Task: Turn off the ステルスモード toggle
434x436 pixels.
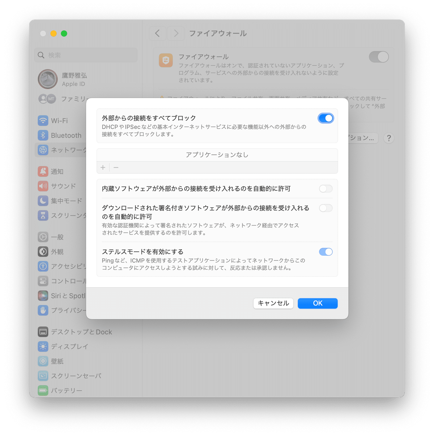Action: point(326,251)
